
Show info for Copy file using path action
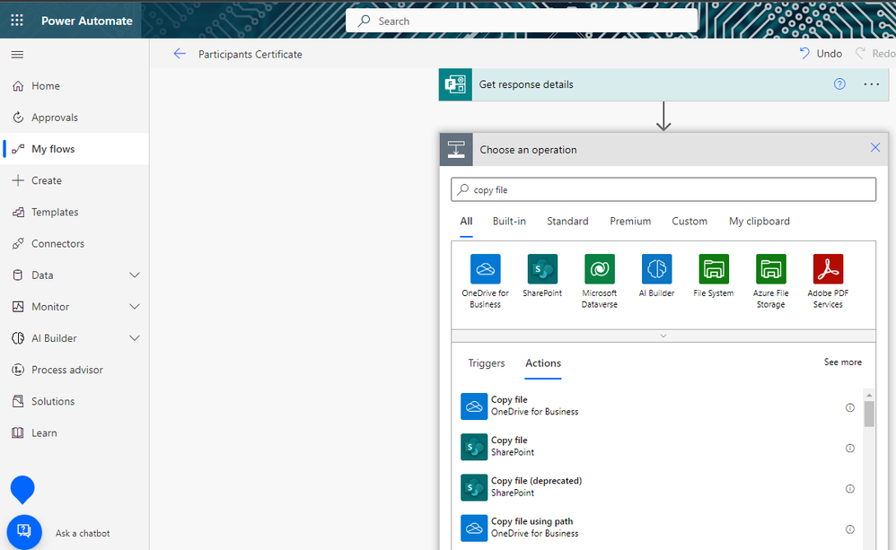(849, 528)
